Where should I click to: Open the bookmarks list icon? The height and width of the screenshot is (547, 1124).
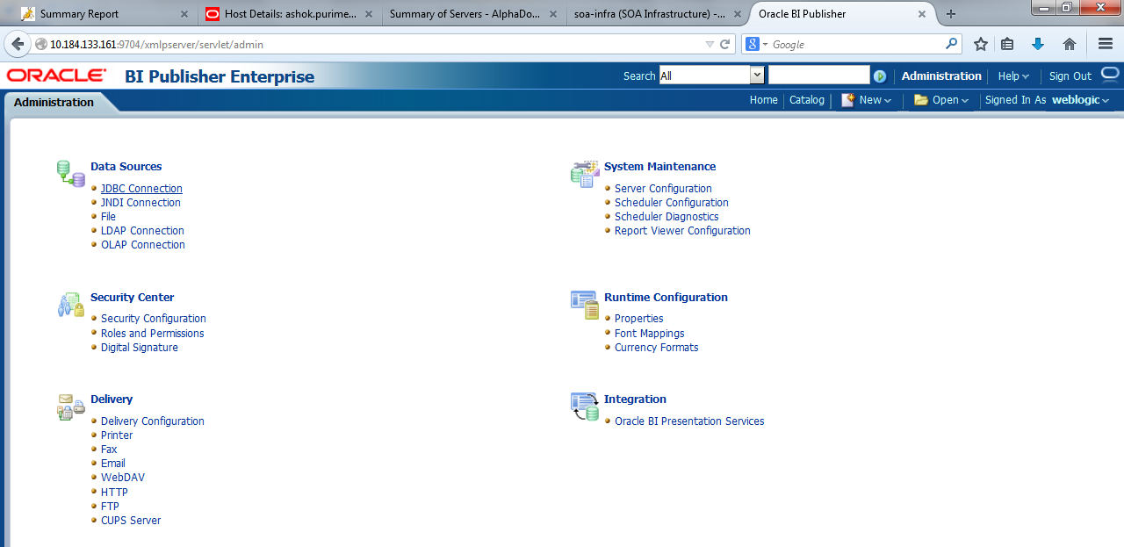1007,44
